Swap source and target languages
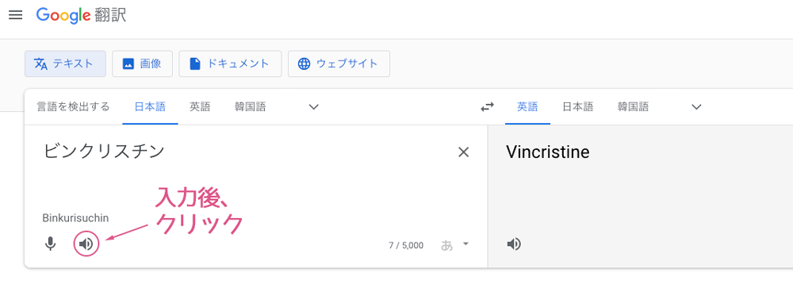The width and height of the screenshot is (793, 307). coord(487,107)
